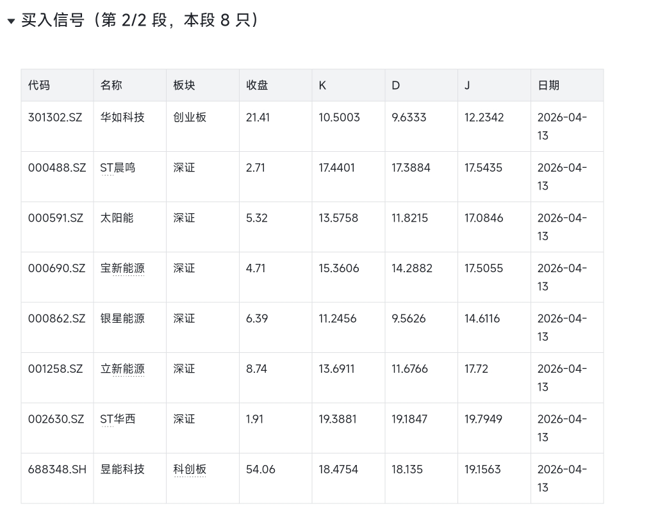Image resolution: width=651 pixels, height=522 pixels.
Task: Select the 华如科技 name cell
Action: pyautogui.click(x=122, y=118)
